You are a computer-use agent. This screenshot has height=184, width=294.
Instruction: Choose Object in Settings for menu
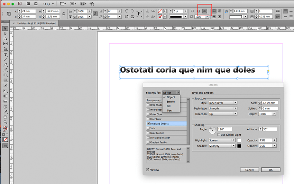tap(171, 97)
